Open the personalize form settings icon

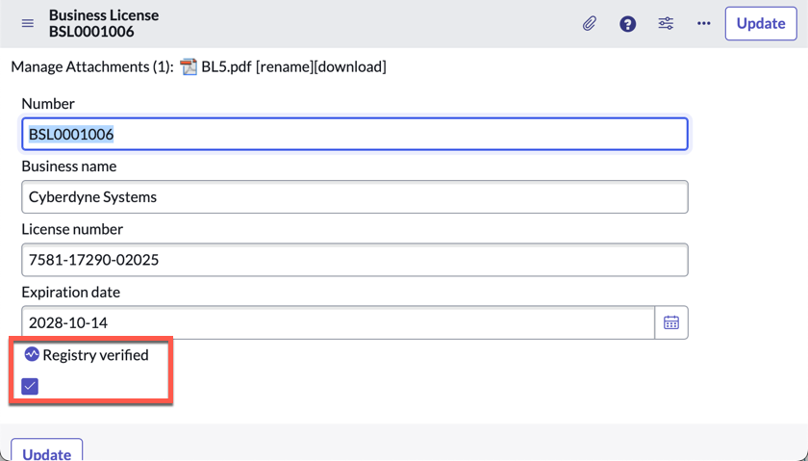(x=666, y=24)
